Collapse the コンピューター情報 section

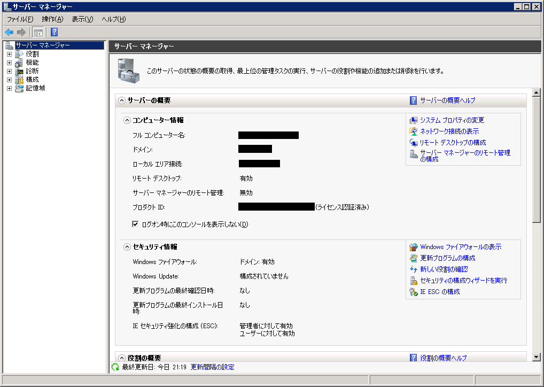tap(127, 120)
